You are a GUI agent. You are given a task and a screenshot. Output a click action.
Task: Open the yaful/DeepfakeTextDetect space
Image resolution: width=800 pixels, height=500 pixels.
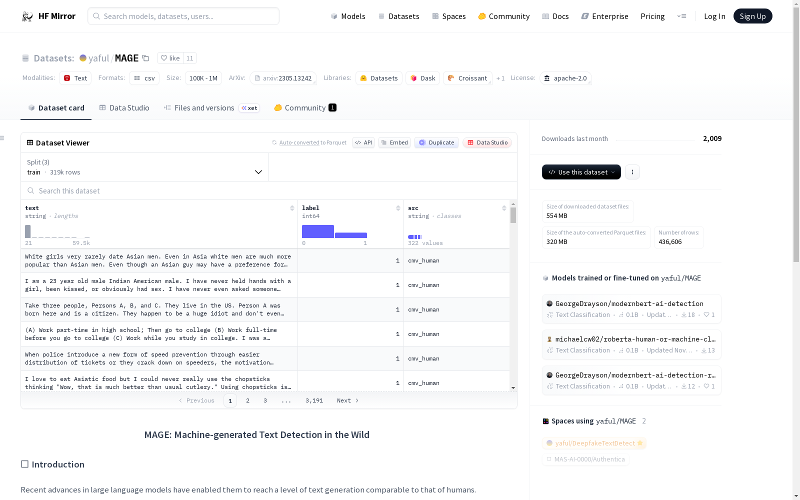point(594,443)
